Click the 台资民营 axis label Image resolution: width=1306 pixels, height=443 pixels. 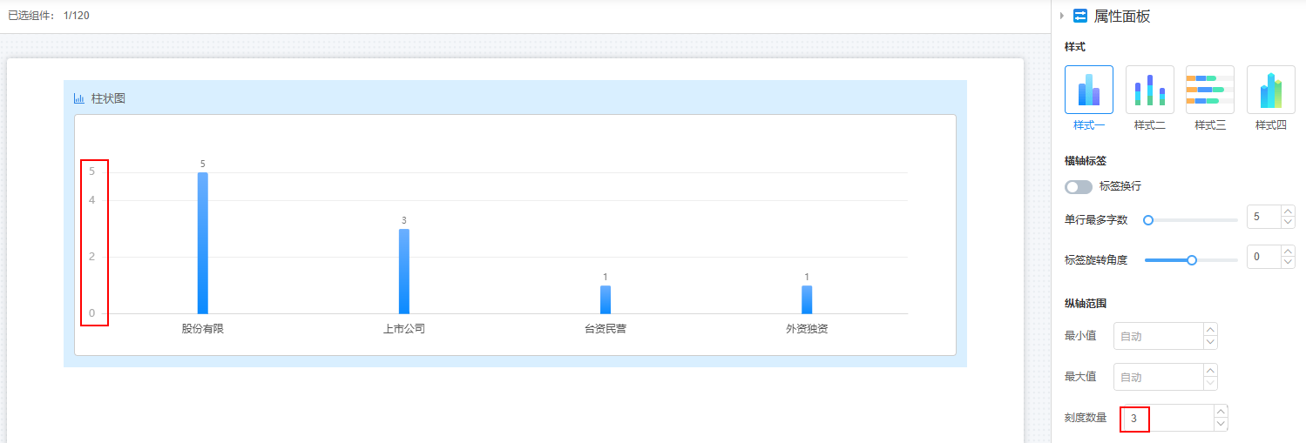(606, 329)
